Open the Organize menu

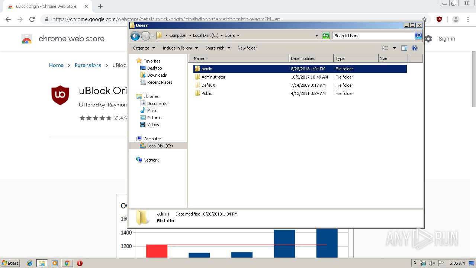[144, 48]
